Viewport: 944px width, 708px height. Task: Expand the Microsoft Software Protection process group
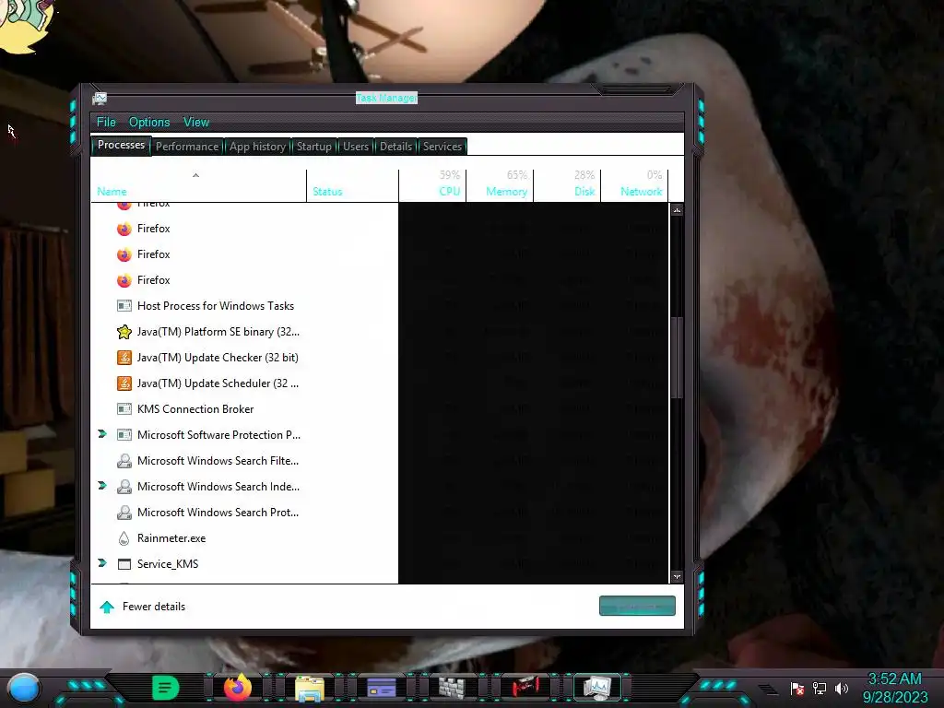pos(101,434)
